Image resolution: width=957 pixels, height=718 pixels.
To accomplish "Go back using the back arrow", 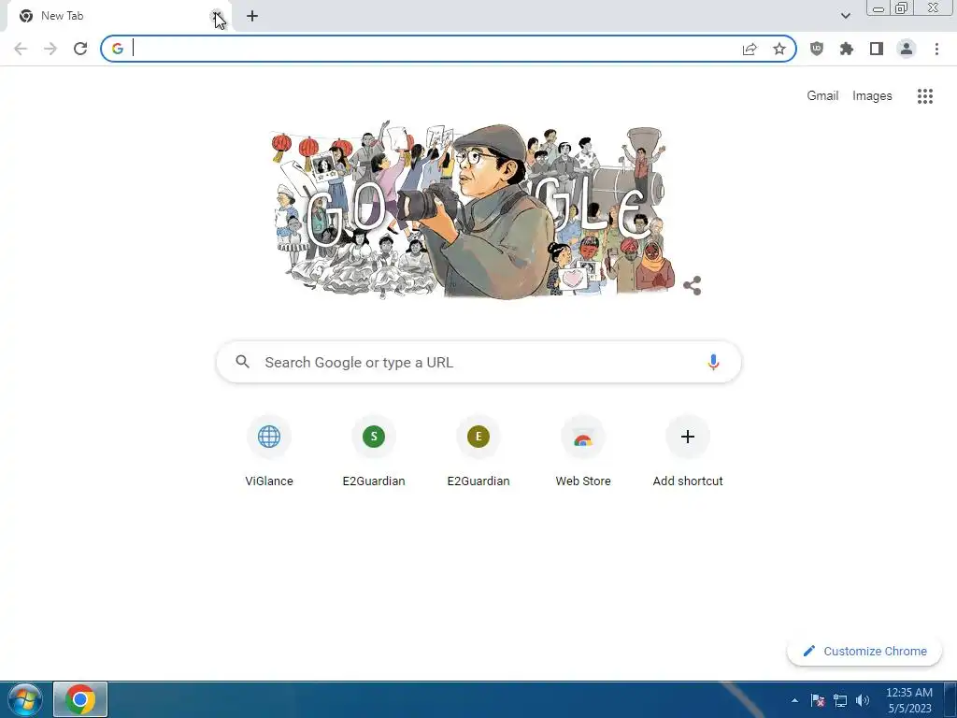I will pos(21,49).
